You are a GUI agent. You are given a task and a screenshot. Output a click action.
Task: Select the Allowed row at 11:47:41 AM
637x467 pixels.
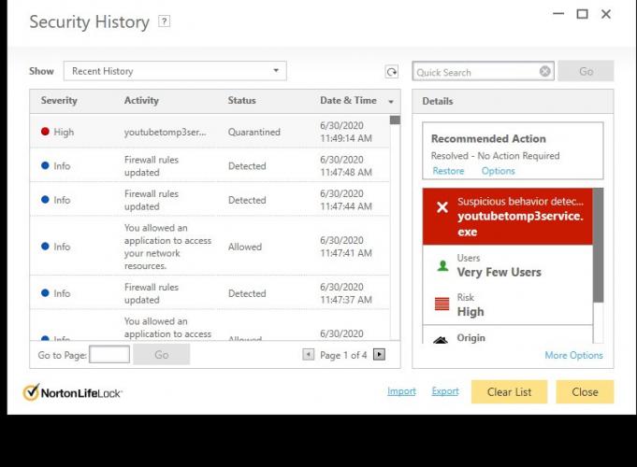pos(210,247)
